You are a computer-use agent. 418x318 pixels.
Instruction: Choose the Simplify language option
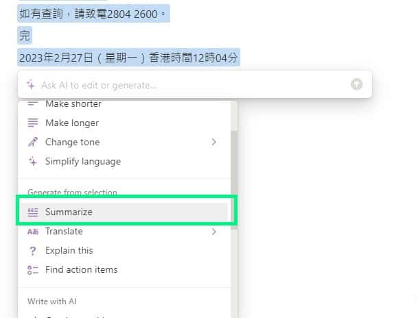tap(82, 162)
